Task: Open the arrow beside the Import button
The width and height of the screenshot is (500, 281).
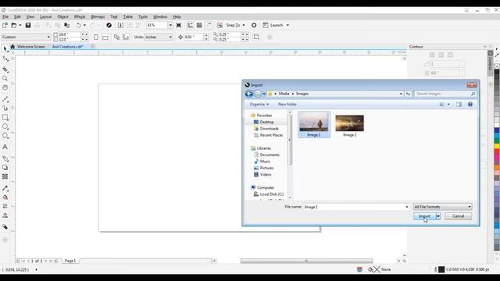Action: click(438, 216)
